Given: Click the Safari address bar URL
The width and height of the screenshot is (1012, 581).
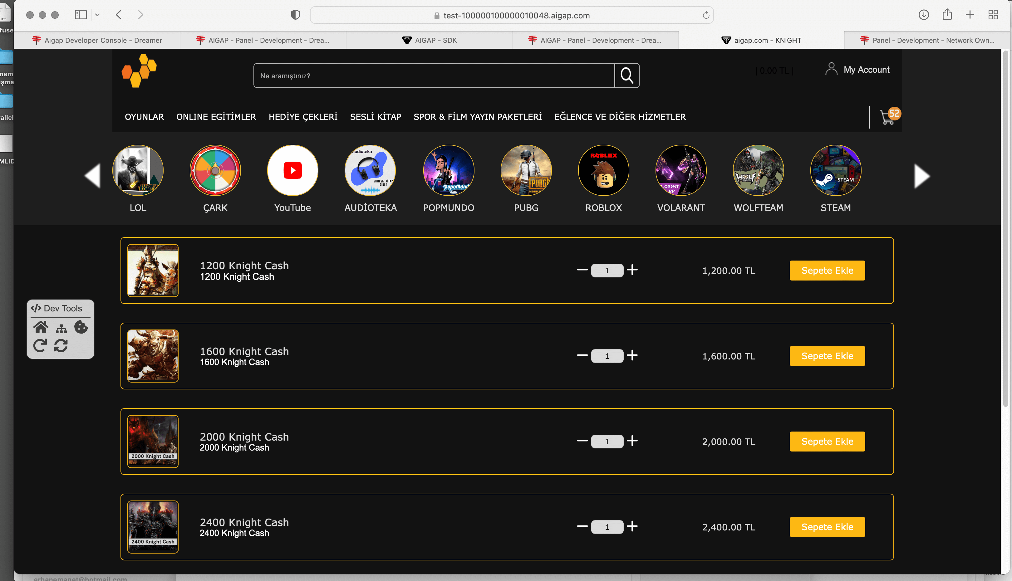Looking at the screenshot, I should (511, 15).
